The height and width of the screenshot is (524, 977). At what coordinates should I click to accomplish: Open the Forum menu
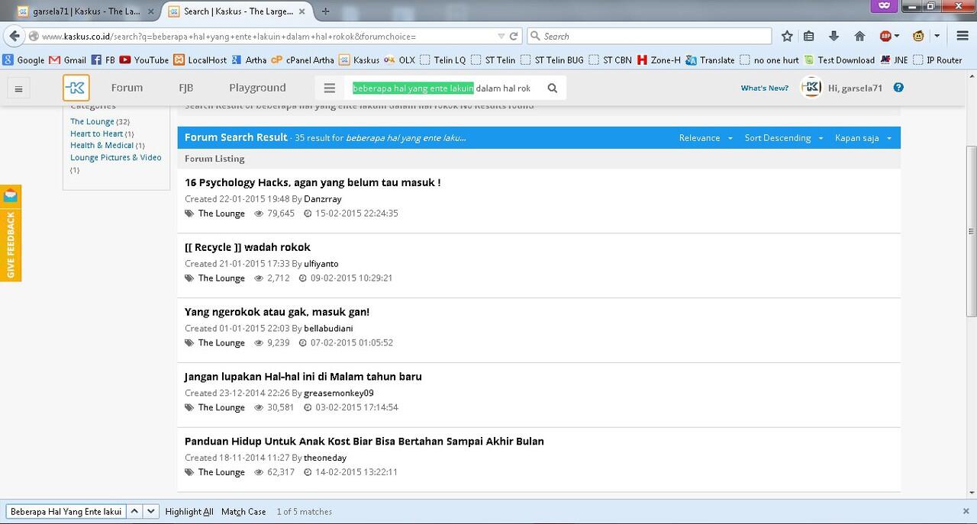[127, 88]
